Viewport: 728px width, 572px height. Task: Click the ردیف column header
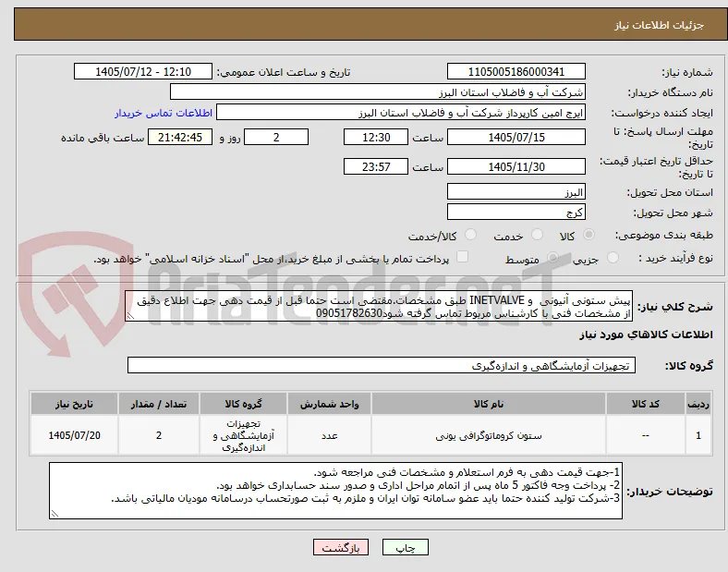pyautogui.click(x=698, y=404)
